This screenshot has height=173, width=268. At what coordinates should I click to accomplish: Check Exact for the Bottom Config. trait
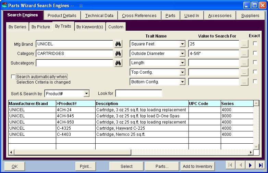[255, 81]
